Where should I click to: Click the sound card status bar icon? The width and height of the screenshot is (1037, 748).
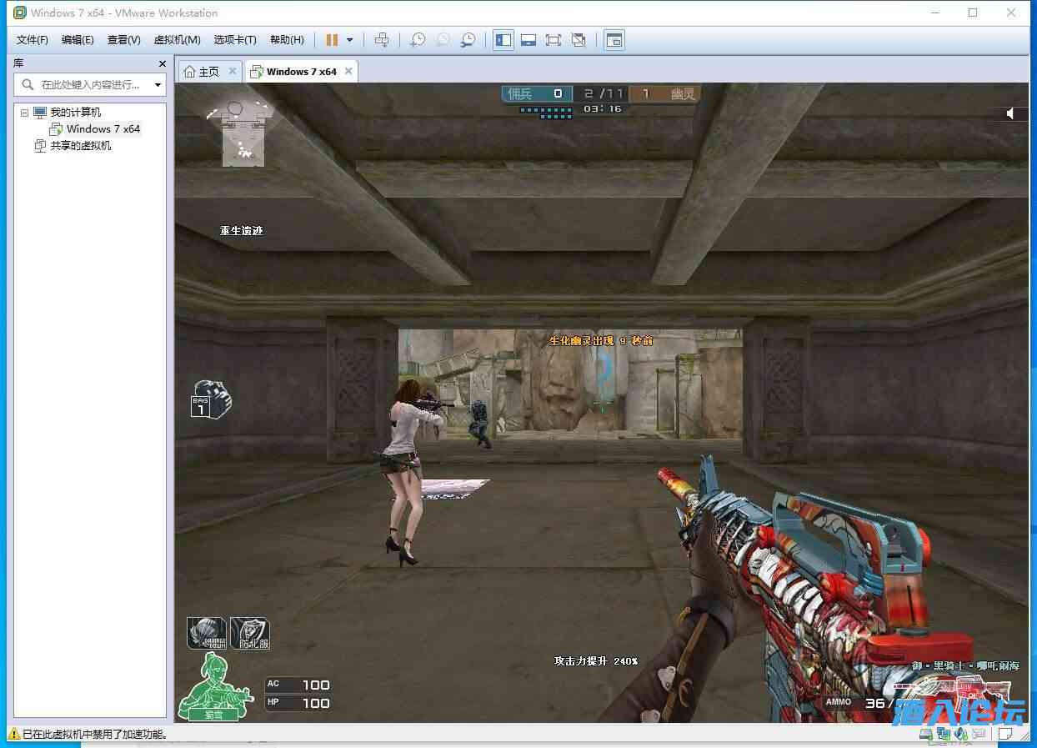click(962, 733)
